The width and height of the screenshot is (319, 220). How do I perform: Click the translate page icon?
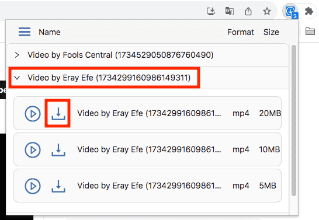click(230, 11)
